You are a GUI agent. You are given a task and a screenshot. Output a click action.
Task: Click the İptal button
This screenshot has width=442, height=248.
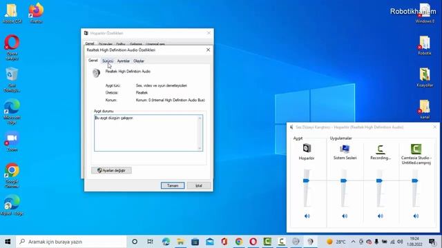click(x=199, y=185)
